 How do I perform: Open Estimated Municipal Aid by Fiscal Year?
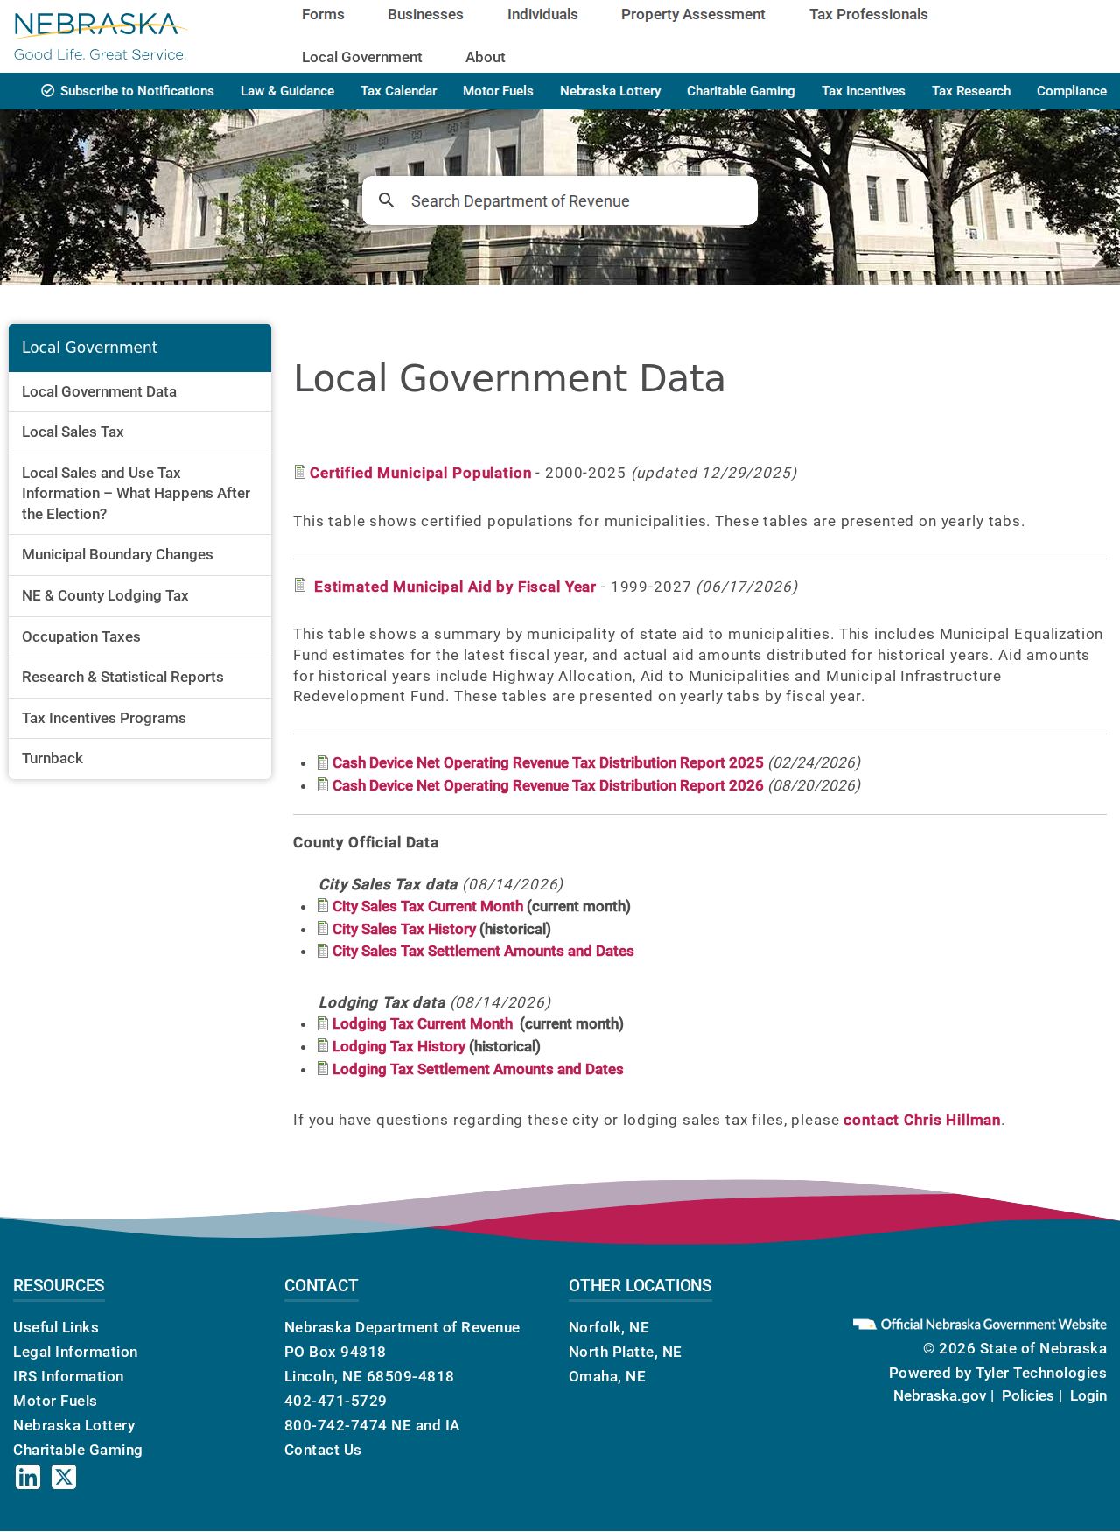(x=455, y=587)
